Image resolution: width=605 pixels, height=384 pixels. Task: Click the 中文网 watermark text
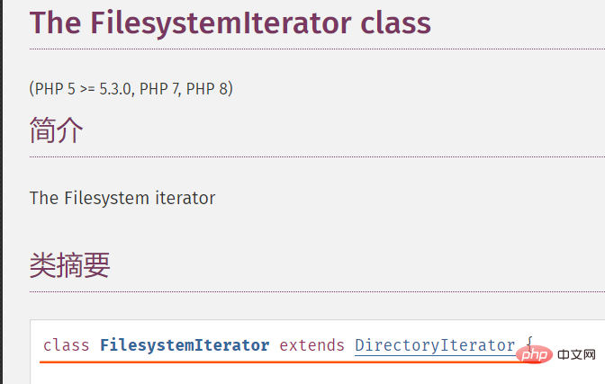pyautogui.click(x=576, y=354)
